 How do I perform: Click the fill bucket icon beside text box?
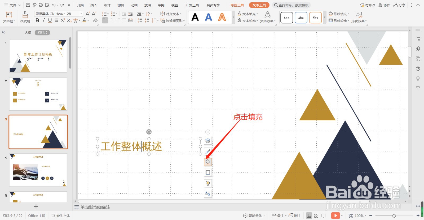point(208,162)
